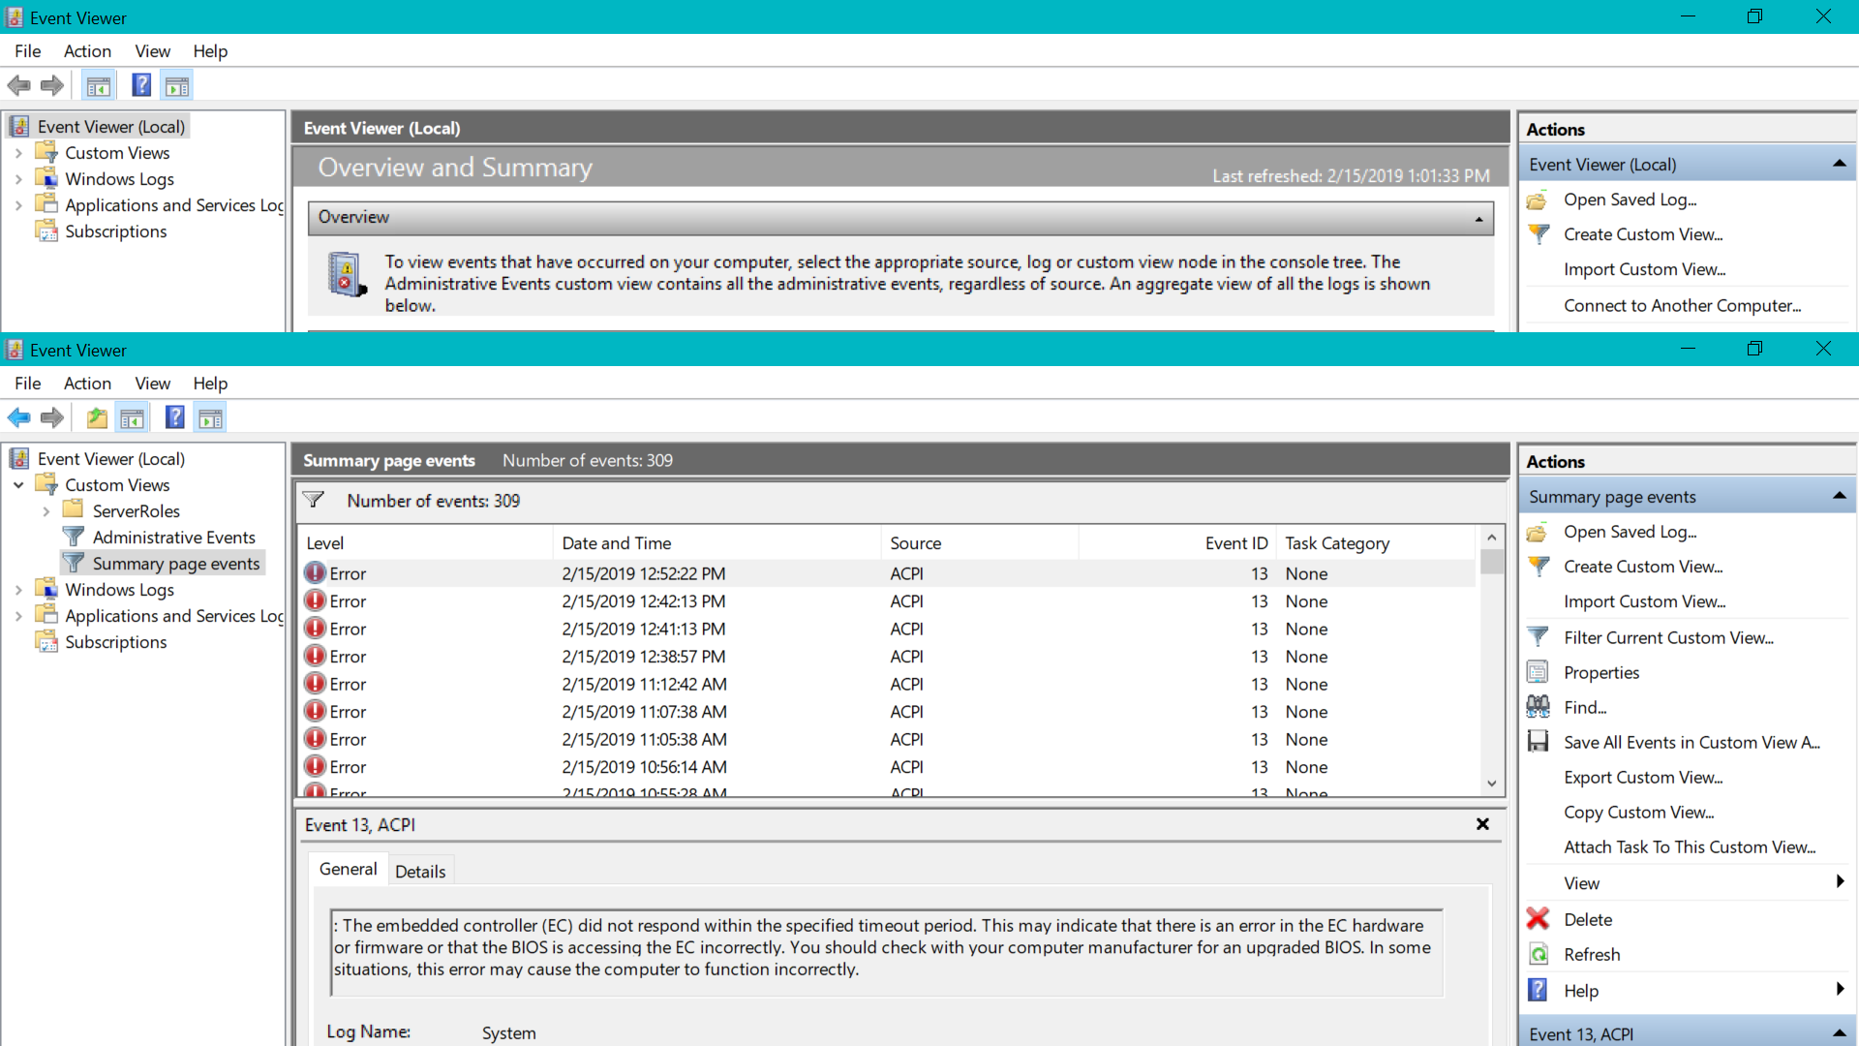Viewport: 1859px width, 1046px height.
Task: Click event list scrollbar down arrow
Action: tap(1492, 784)
